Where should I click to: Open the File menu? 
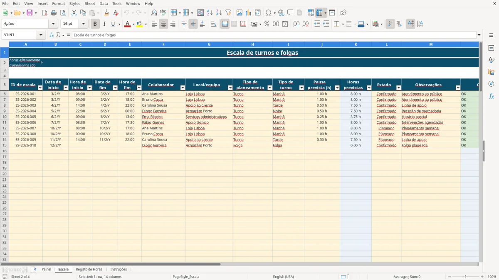5,3
